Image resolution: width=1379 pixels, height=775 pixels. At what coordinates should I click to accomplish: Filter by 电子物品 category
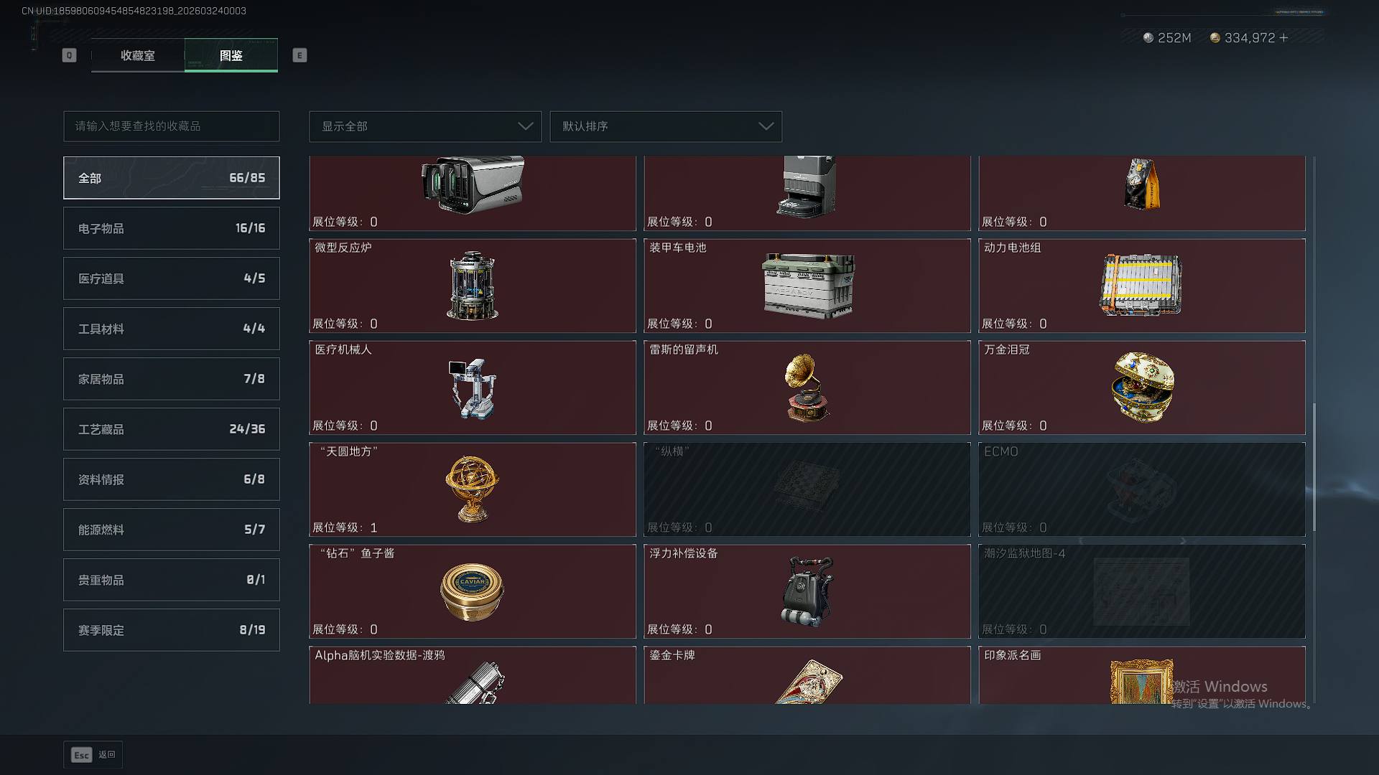point(172,228)
